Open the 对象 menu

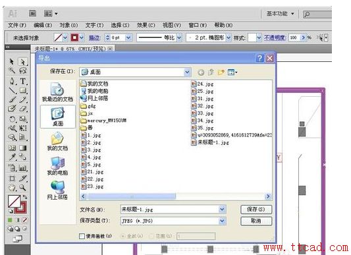tap(68, 25)
